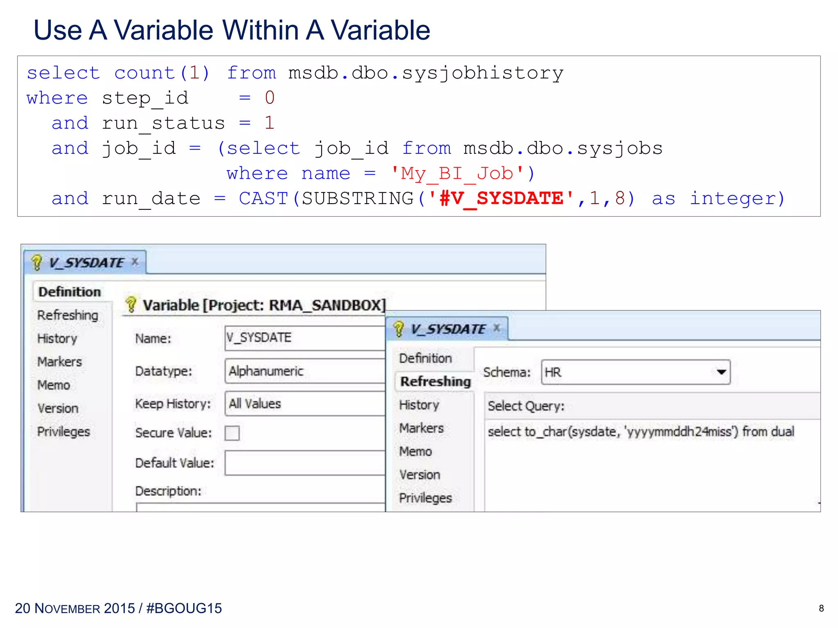Click the #V_SYSDATE variable in SQL code
This screenshot has height=628, width=838.
coord(501,199)
